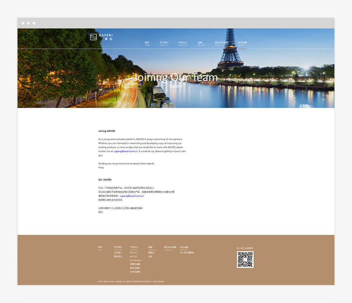
Task: Select 化学过滤网 footer link
Action: 135,272
